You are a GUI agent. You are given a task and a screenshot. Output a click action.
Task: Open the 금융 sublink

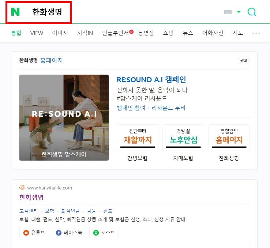tap(91, 211)
